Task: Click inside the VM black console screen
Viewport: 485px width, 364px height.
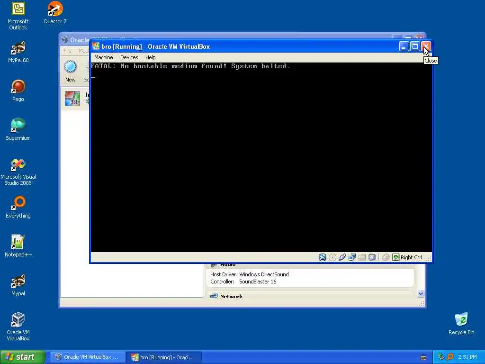Action: [x=261, y=157]
